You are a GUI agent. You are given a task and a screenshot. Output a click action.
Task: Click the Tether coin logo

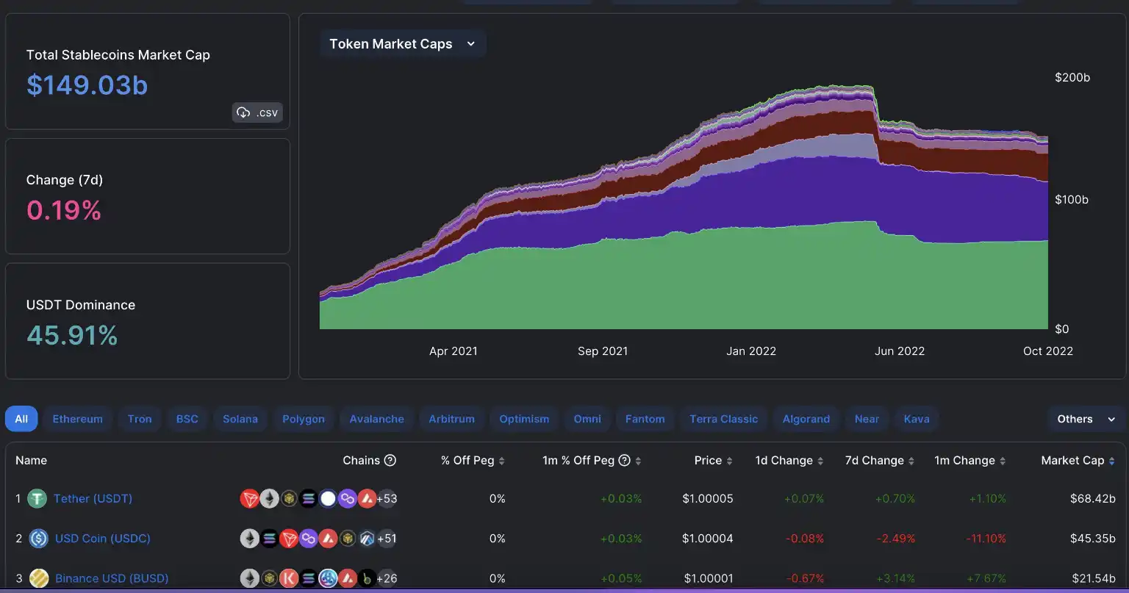[37, 499]
